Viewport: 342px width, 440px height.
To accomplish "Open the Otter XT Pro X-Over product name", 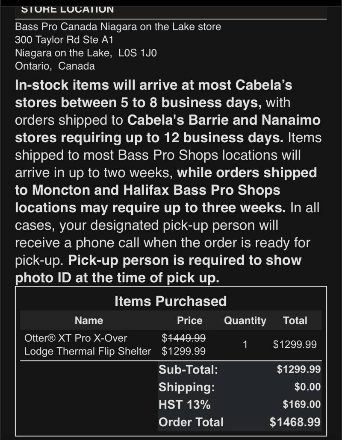I will (x=88, y=345).
